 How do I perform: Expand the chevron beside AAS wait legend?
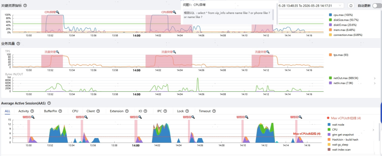pyautogui.click(x=373, y=130)
